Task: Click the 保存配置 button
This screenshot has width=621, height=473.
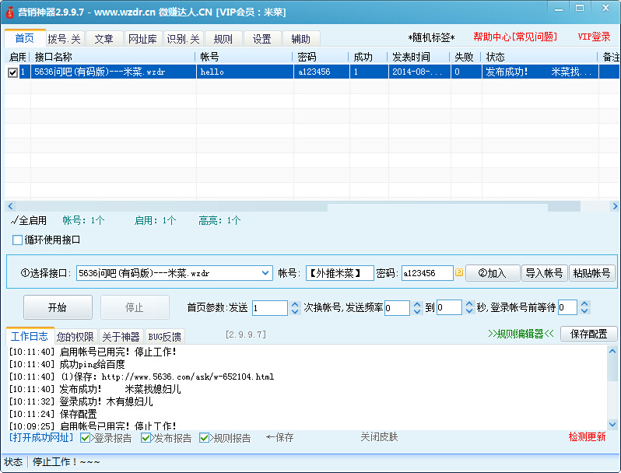Action: click(x=588, y=335)
